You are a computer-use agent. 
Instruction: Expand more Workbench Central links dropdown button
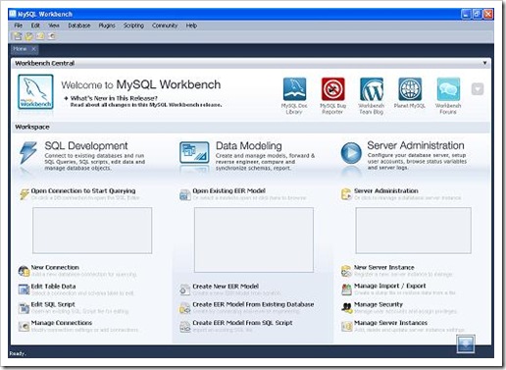point(478,89)
